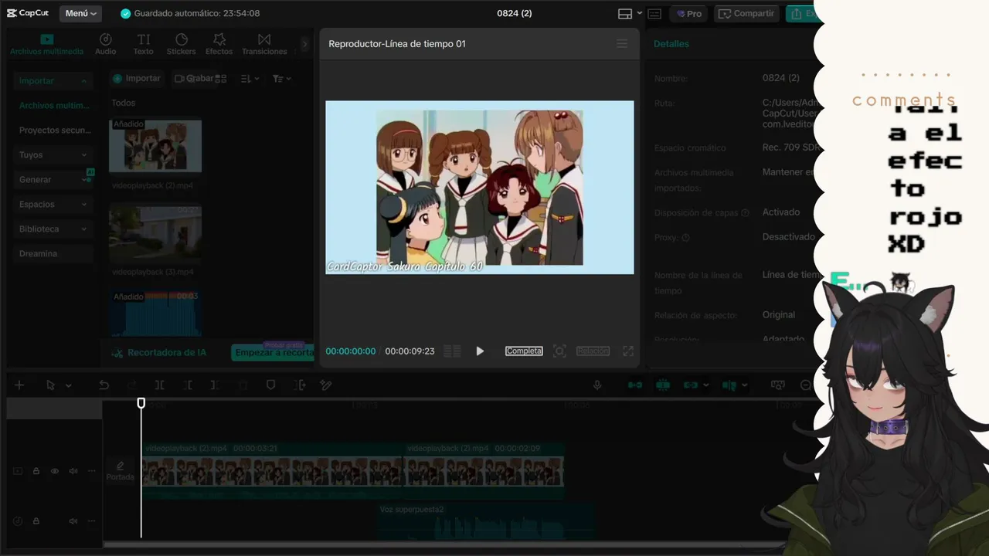
Task: Collapse the Importar sidebar section
Action: (53, 80)
